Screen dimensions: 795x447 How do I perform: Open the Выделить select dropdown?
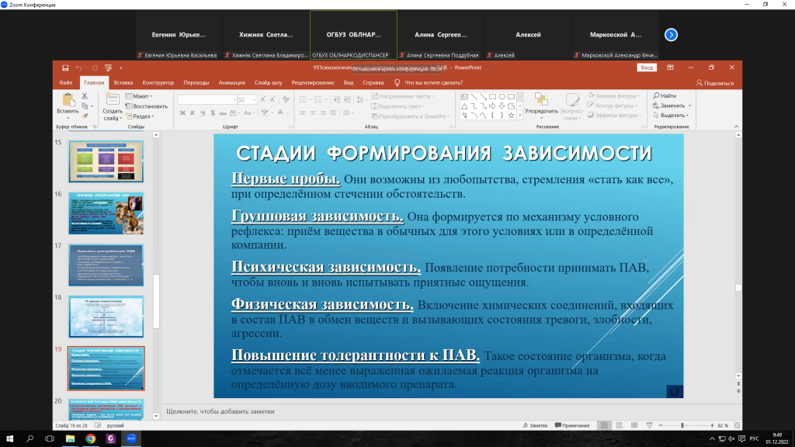(672, 116)
